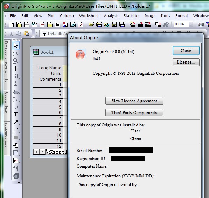Select the Pointer tool
This screenshot has width=209, height=198.
click(x=16, y=45)
